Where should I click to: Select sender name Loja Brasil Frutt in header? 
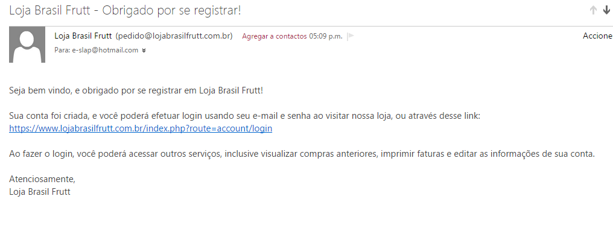83,36
